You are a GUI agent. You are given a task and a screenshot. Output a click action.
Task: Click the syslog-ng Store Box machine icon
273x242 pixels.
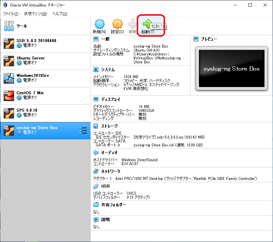coord(9,131)
